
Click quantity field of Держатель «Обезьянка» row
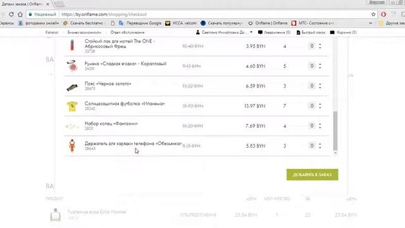click(312, 146)
